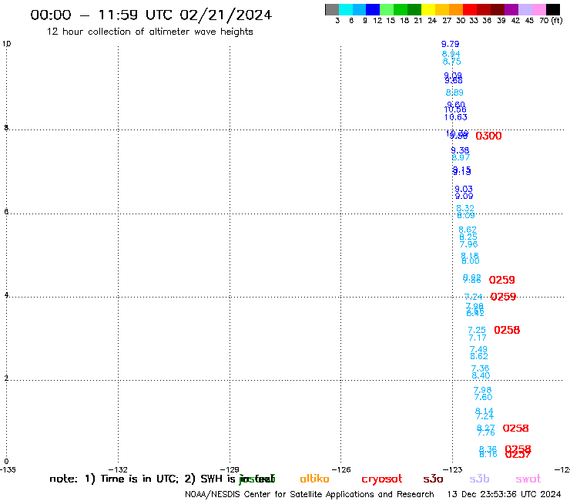
Task: Select the wave height value 7.76
Action: (x=486, y=432)
